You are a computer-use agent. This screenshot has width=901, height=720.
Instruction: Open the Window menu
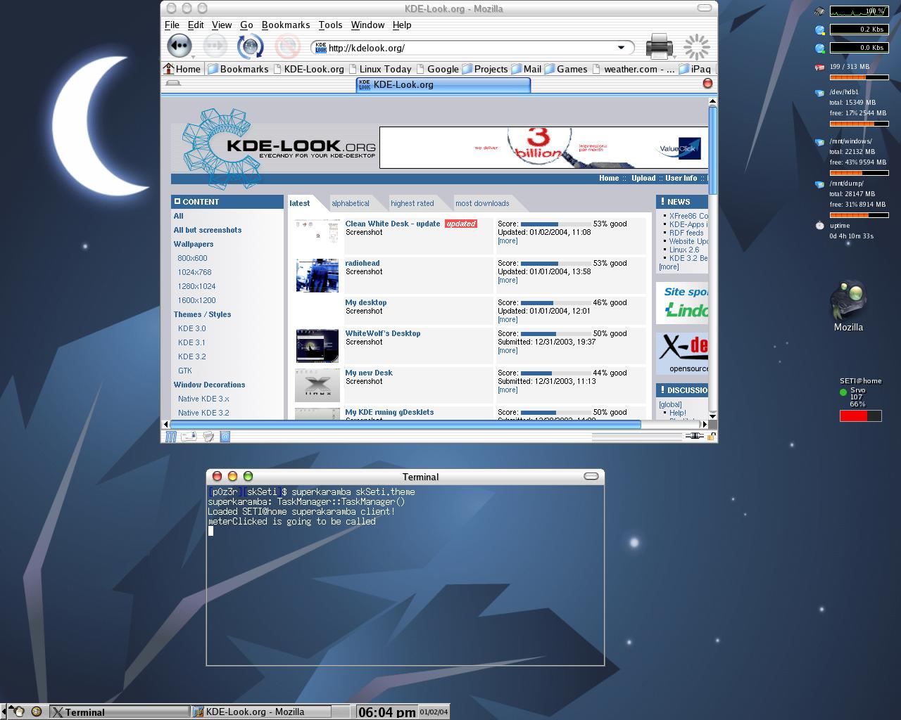click(367, 25)
